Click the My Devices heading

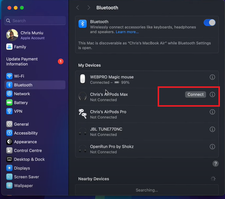click(x=89, y=65)
